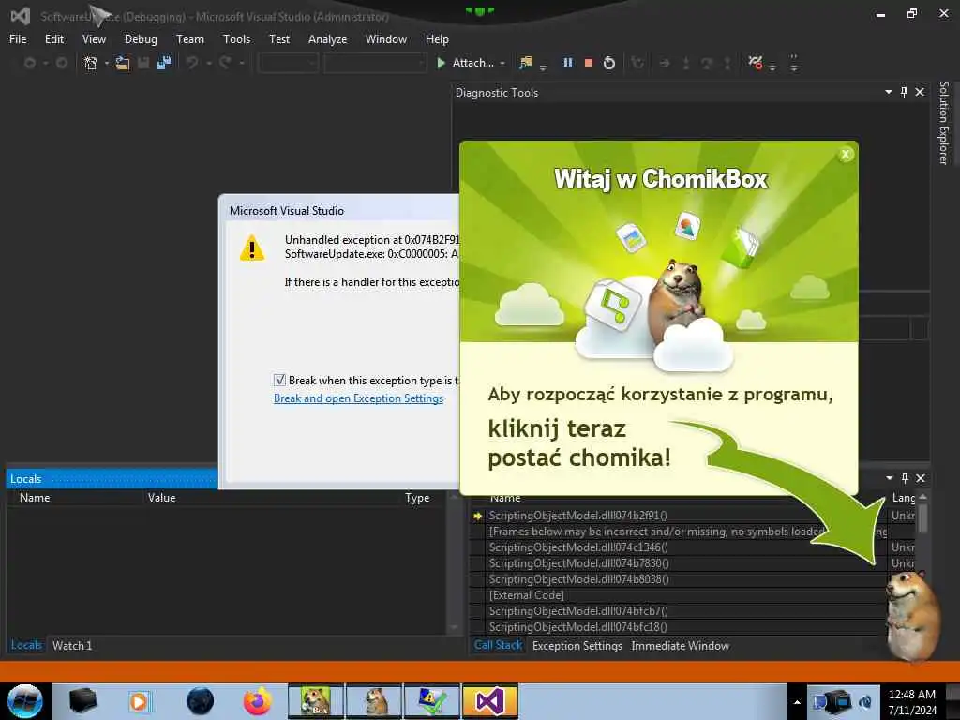Image resolution: width=960 pixels, height=720 pixels.
Task: Click the Undo toolbar icon
Action: pyautogui.click(x=192, y=63)
